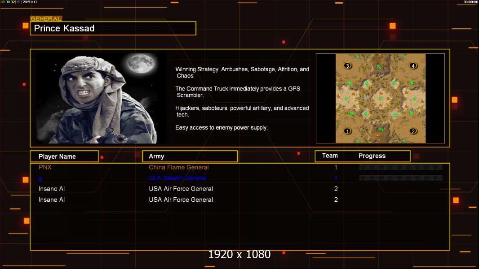Screen dimensions: 479x269
Task: Select player PNX in the list
Action: point(45,167)
